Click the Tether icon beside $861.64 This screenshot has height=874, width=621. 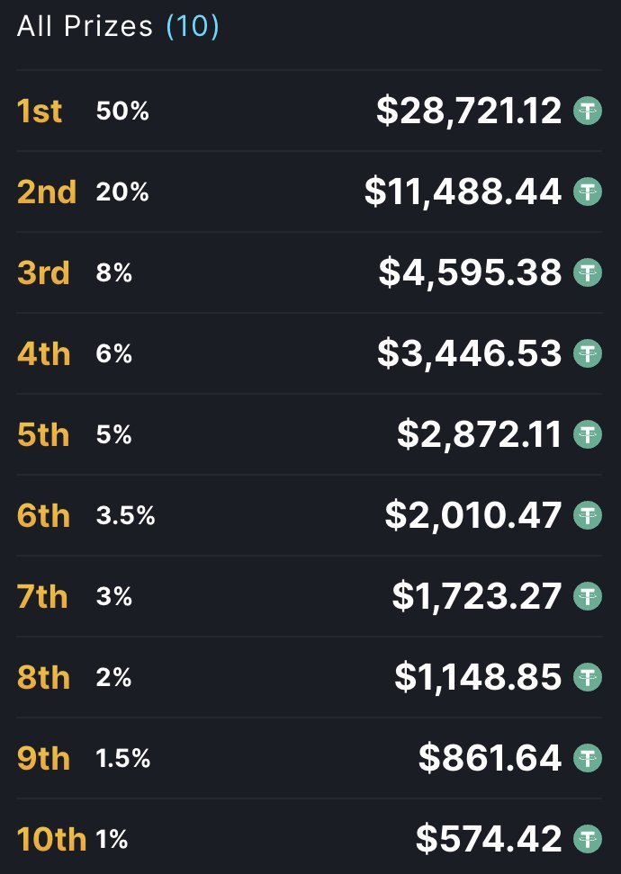588,758
